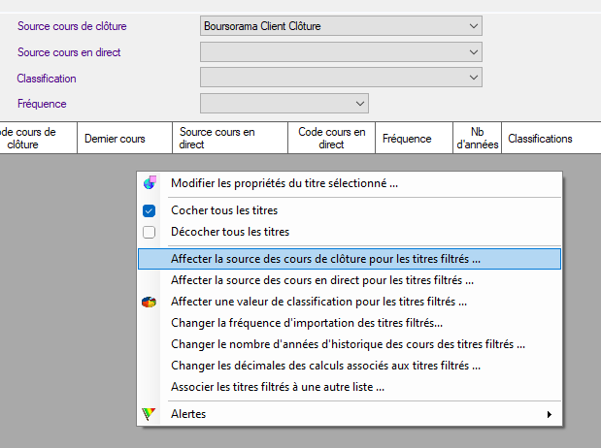
Task: Expand the Fréquence dropdown
Action: (x=360, y=102)
